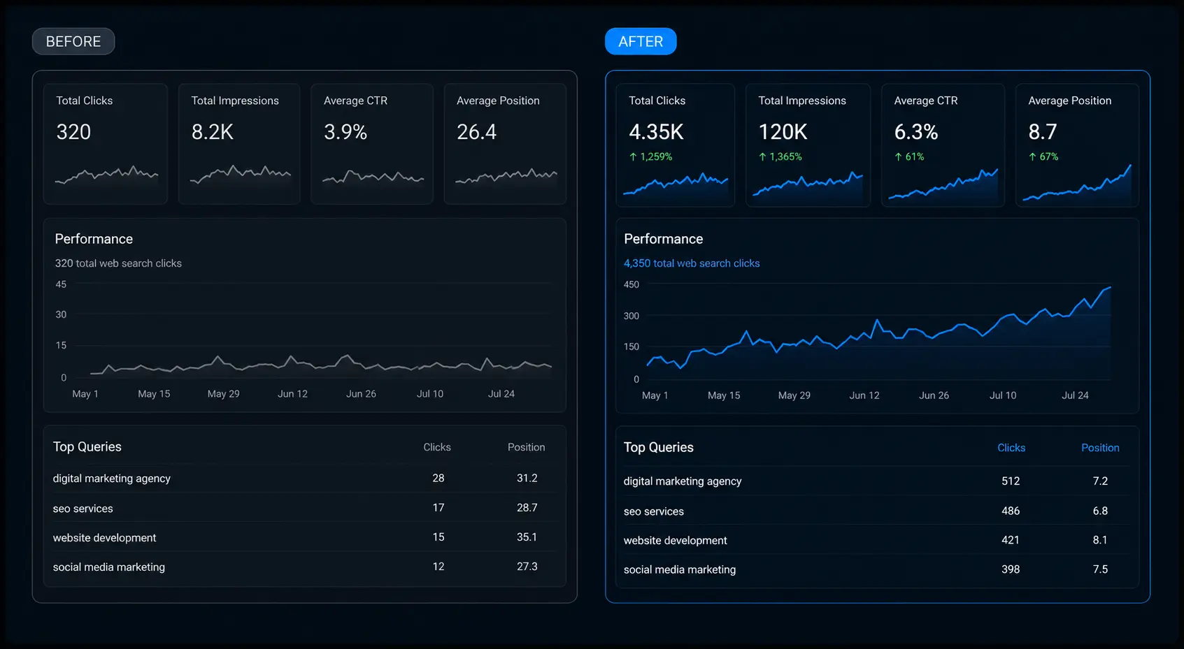
Task: Click the blue sparkline in the 8.7 card
Action: click(x=1077, y=183)
